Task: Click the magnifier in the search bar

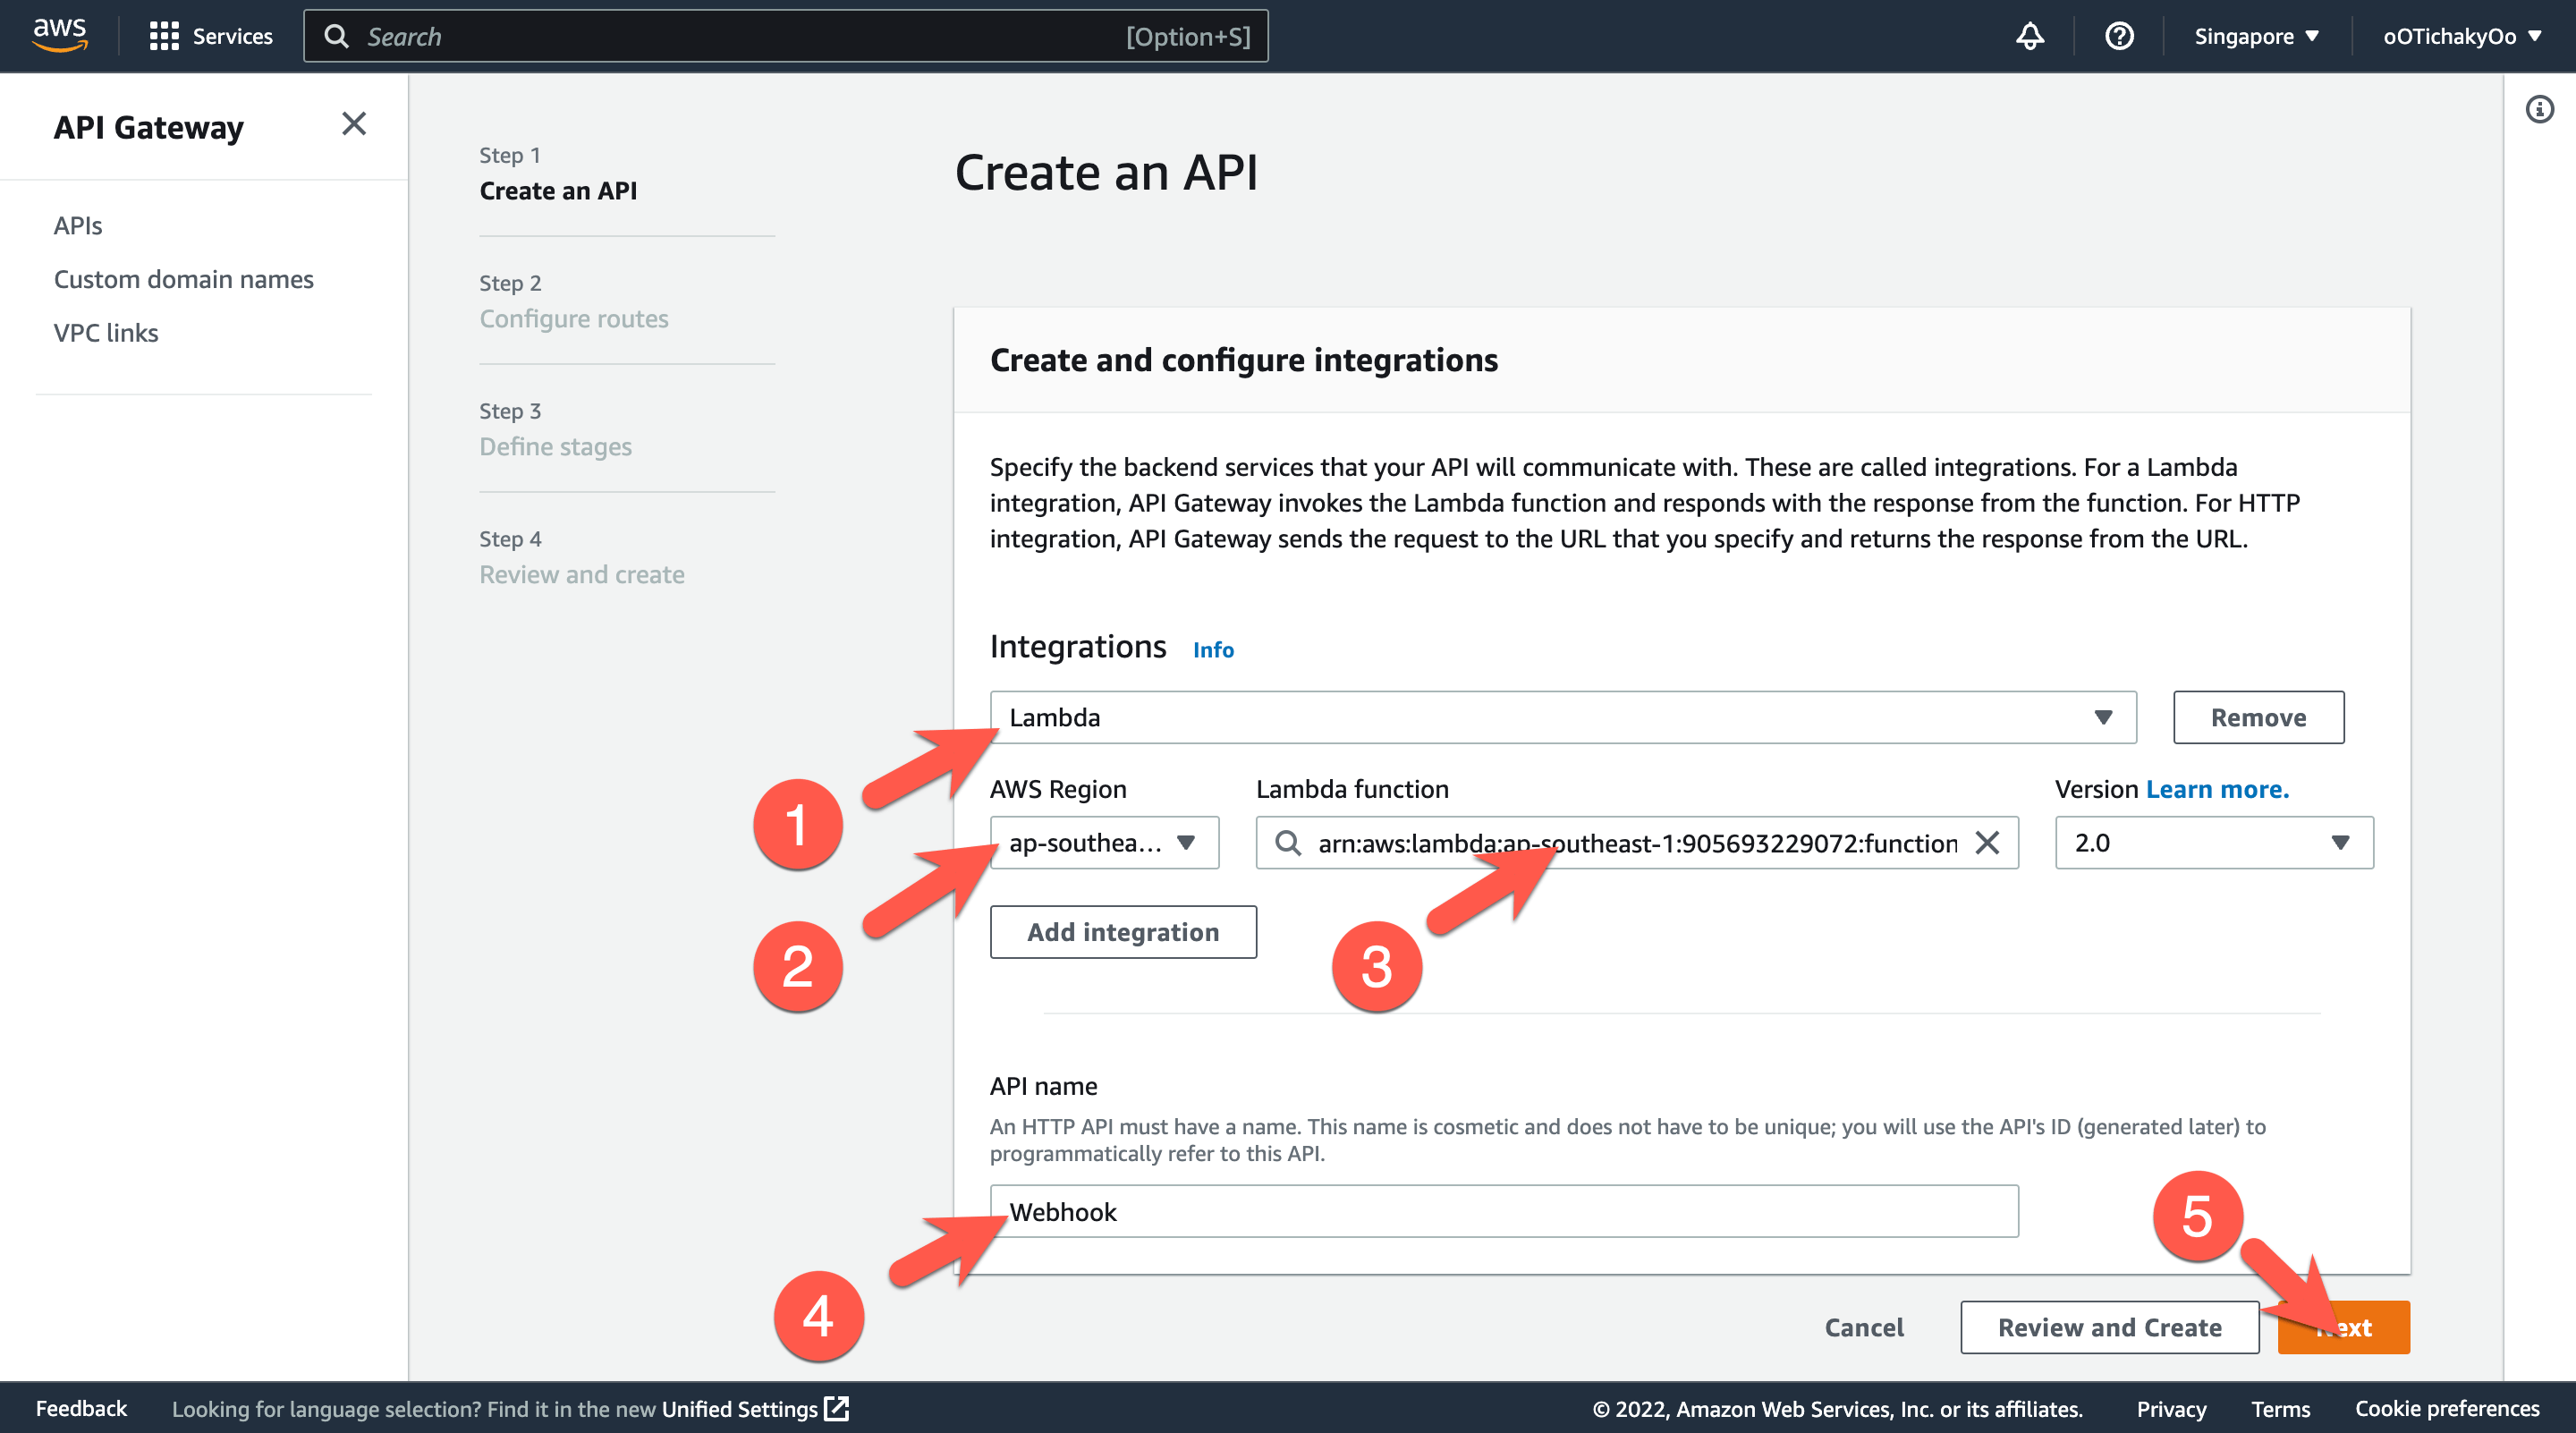Action: click(337, 35)
